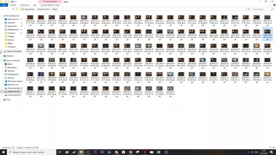Select the video 2020-10-20 17-17-15.mp4

coord(30,21)
